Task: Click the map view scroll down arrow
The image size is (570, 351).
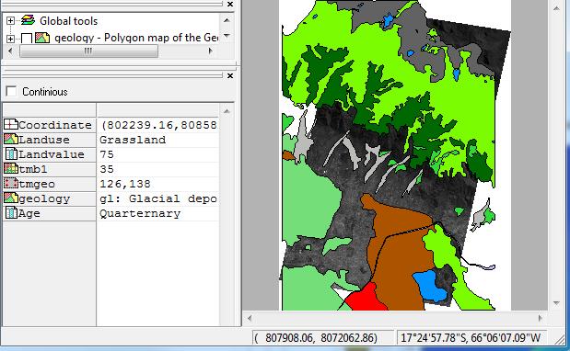Action: pos(556,303)
